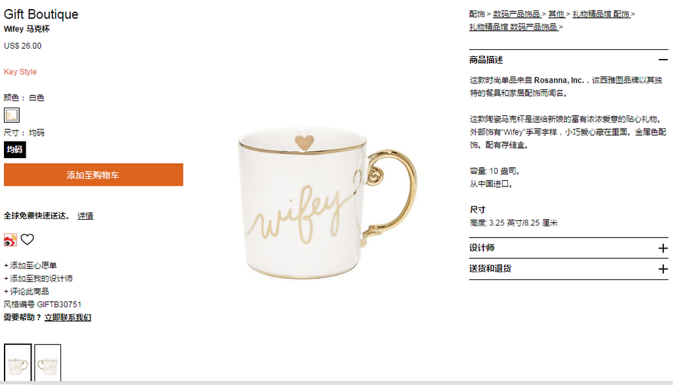Open the 设计师 section header
This screenshot has height=385, width=673.
coord(569,248)
